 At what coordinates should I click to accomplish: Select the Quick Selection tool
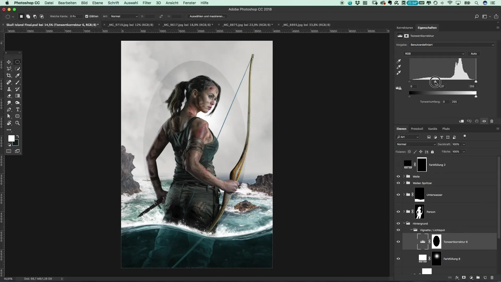pyautogui.click(x=17, y=69)
